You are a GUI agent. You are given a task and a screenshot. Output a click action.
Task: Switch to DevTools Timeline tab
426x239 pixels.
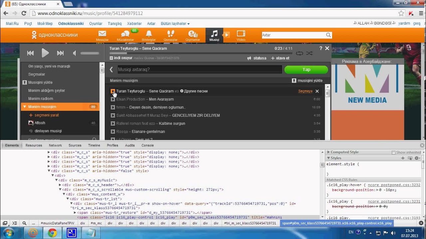[x=94, y=145]
